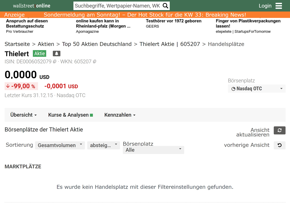Copy the ISIN with copy icon

coord(55,61)
